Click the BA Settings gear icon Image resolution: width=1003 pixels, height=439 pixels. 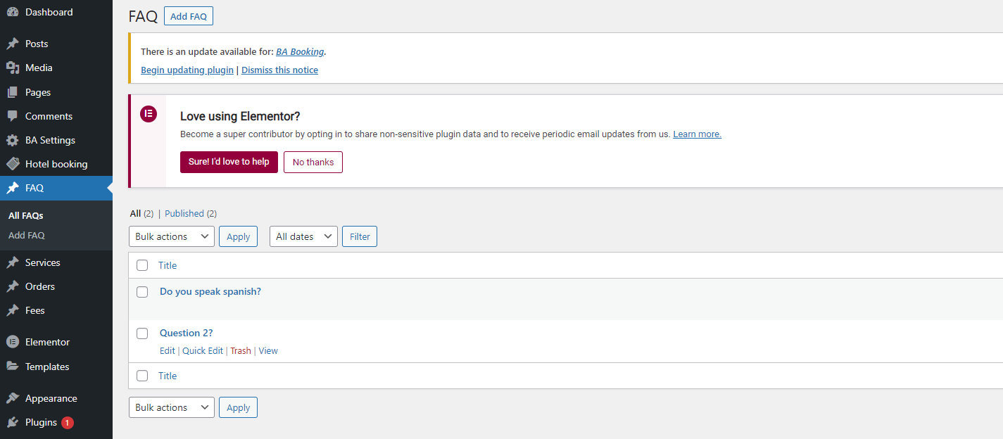pos(13,140)
